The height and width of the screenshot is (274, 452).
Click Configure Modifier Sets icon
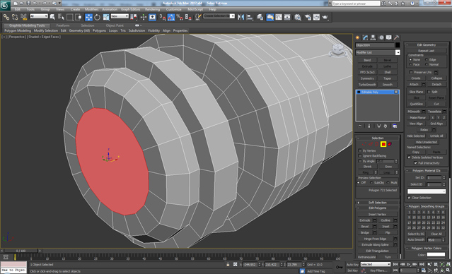395,126
